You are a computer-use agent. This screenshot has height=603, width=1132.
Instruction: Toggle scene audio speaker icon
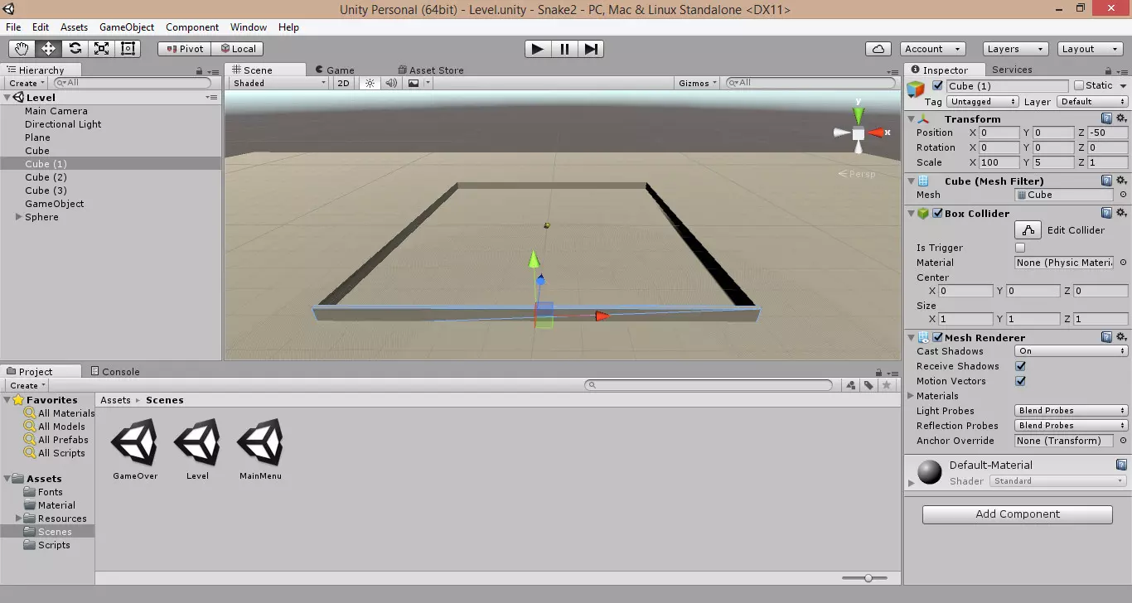[x=390, y=83]
